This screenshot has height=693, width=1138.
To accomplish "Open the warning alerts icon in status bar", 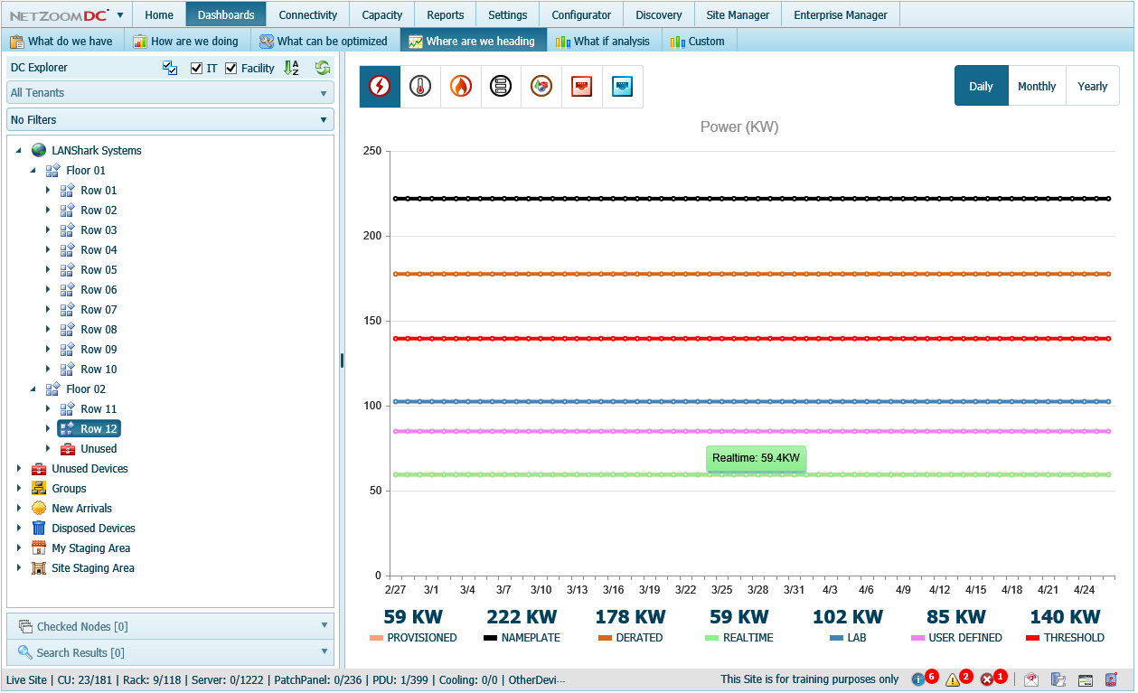I will (953, 679).
